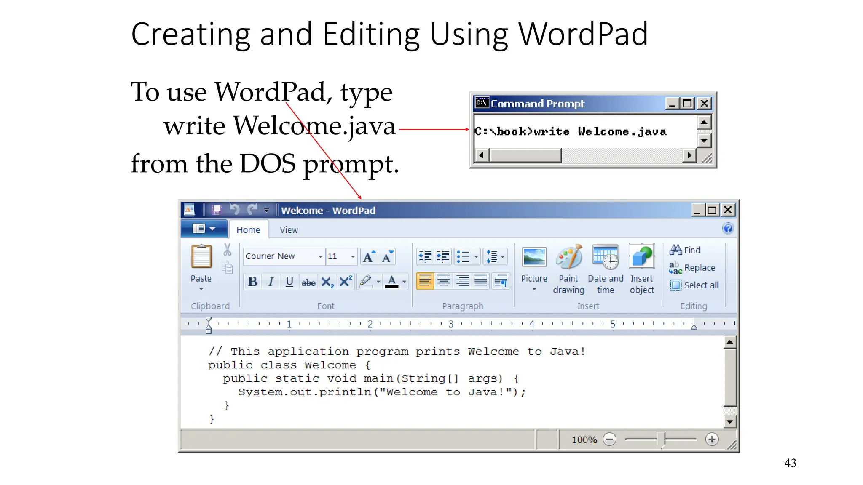
Task: Click the Line spacing icon
Action: (x=492, y=256)
